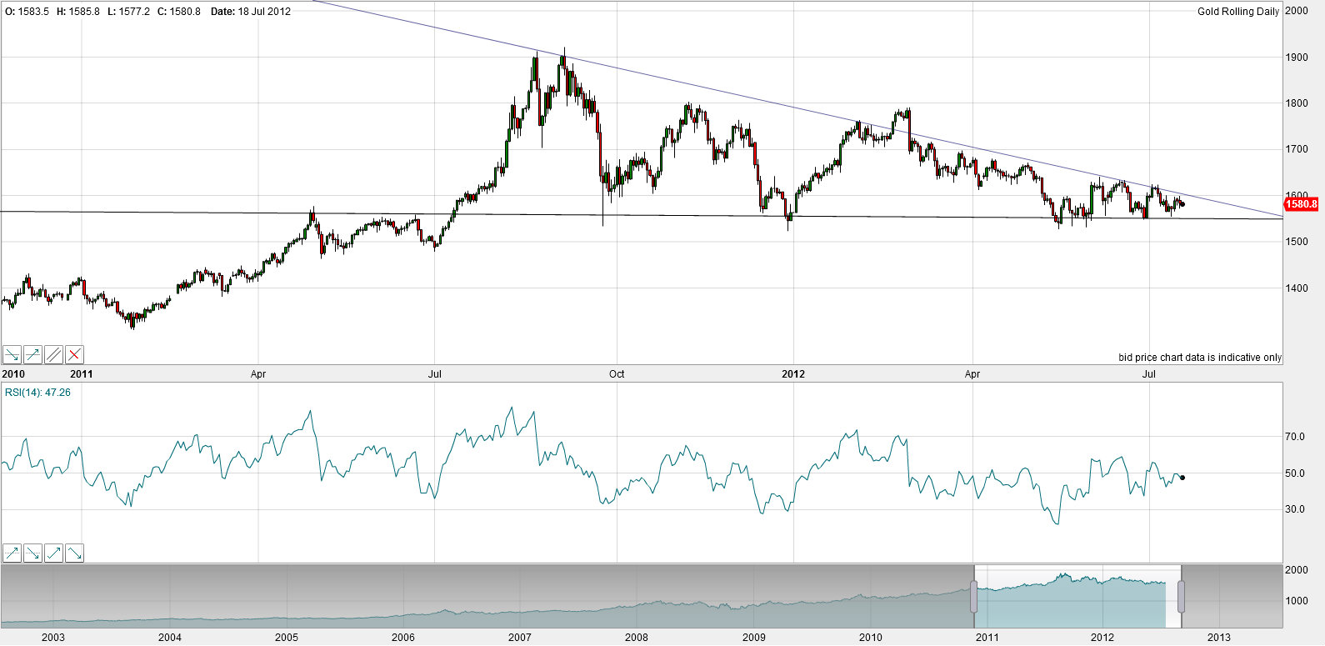
Task: Click the red delete trendline icon
Action: pos(75,354)
